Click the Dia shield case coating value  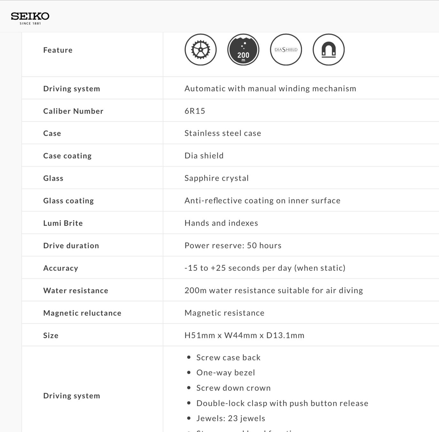[x=204, y=156]
